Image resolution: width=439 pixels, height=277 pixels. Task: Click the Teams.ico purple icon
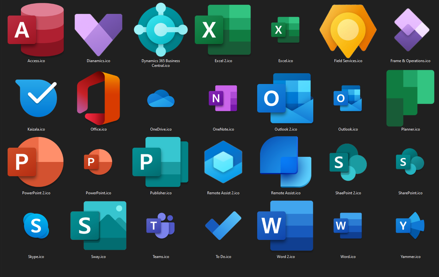tap(161, 226)
